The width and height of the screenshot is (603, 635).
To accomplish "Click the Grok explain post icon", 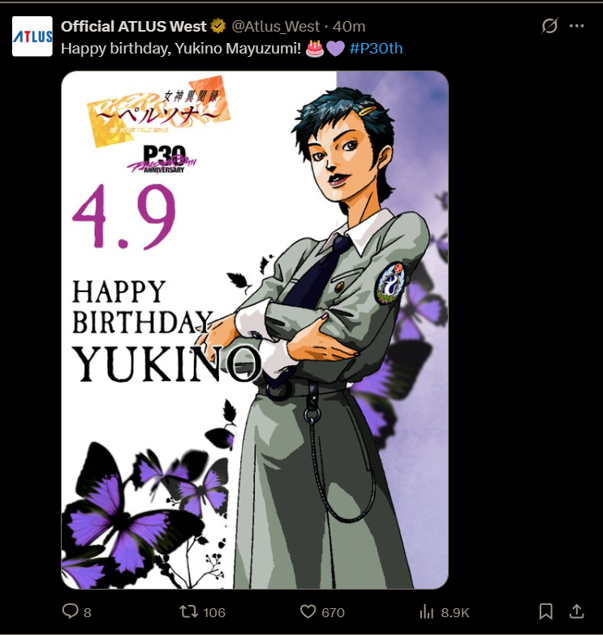I will [549, 26].
